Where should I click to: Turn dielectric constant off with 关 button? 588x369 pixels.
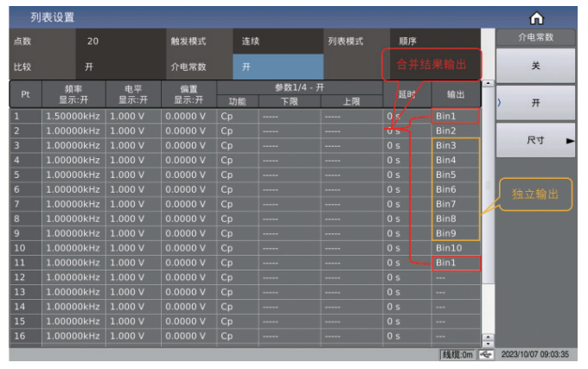pos(534,66)
